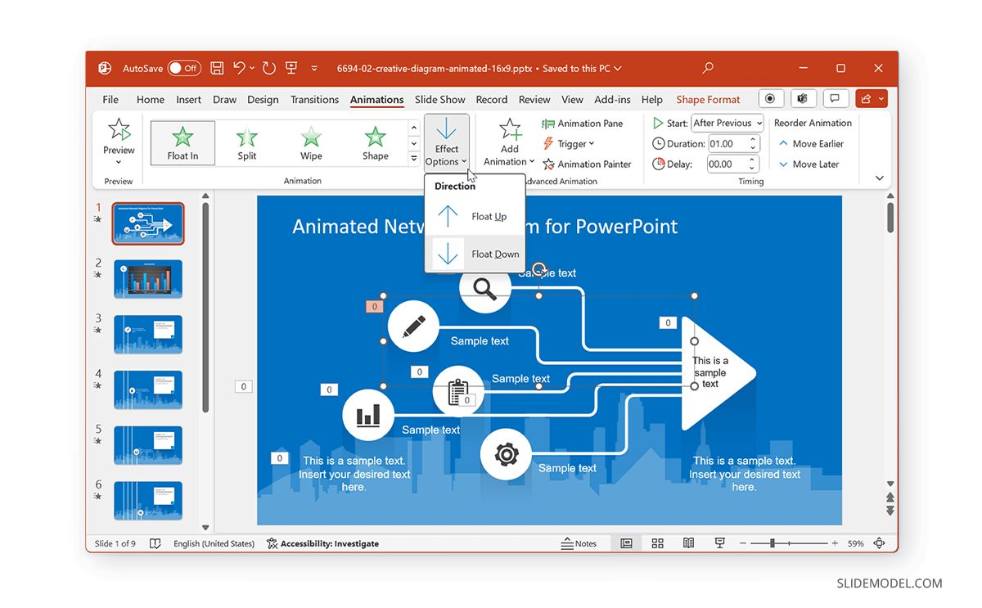This screenshot has height=608, width=982.
Task: Toggle the Notes pane
Action: pos(579,543)
